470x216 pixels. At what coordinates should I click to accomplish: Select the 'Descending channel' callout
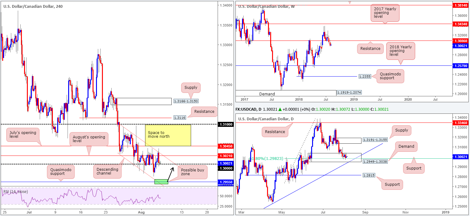107,172
